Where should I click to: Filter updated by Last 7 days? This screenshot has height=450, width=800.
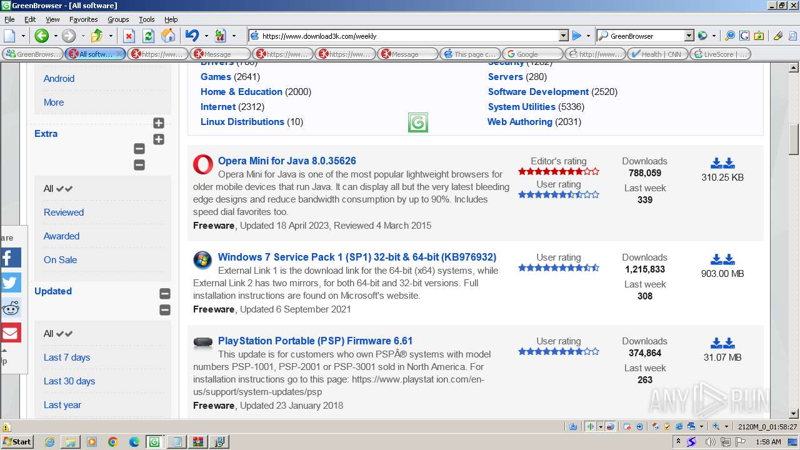point(67,357)
